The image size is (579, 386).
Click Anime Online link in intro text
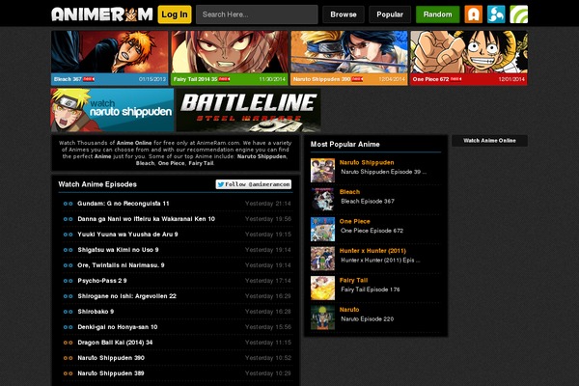coord(134,143)
